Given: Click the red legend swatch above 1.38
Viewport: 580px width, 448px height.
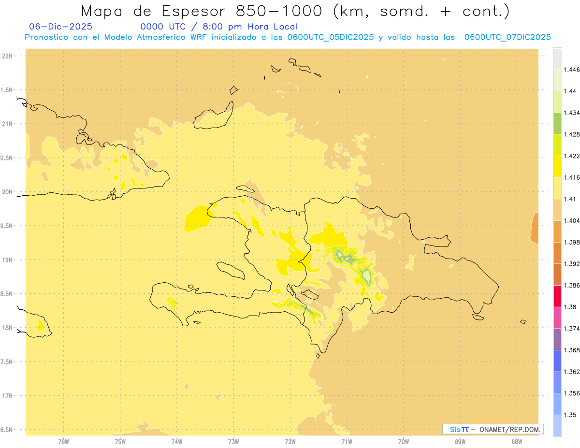Looking at the screenshot, I should coord(557,296).
